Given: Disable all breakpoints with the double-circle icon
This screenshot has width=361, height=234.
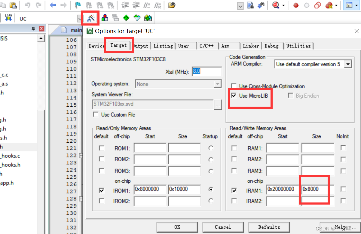Looking at the screenshot, I should pyautogui.click(x=317, y=5).
